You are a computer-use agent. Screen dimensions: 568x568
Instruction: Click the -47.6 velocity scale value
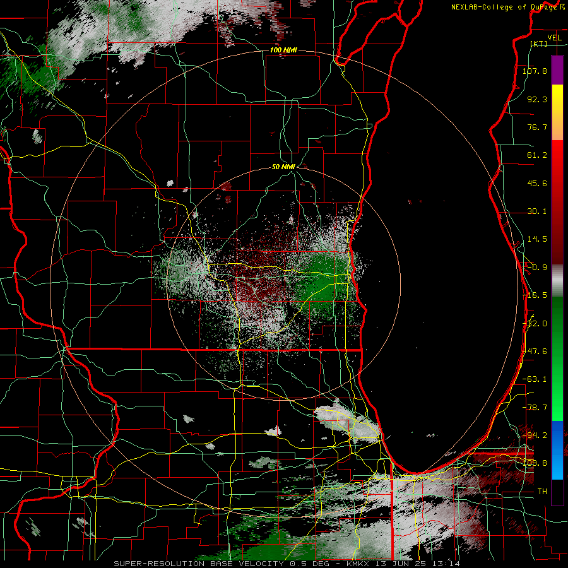click(535, 352)
